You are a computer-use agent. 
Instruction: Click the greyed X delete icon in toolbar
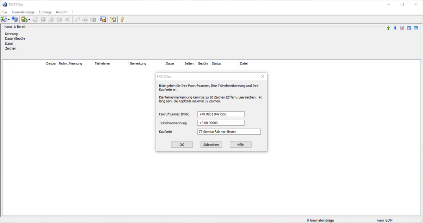[67, 19]
